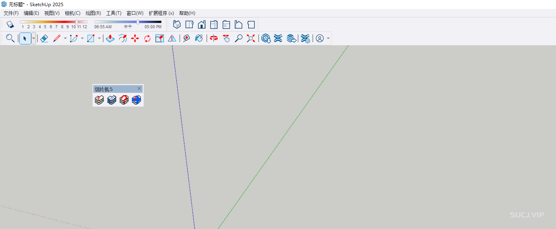This screenshot has height=229, width=556.
Task: Pick the Zoom tool
Action: point(239,38)
